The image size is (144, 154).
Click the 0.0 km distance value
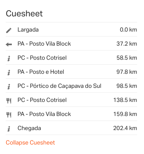(128, 30)
